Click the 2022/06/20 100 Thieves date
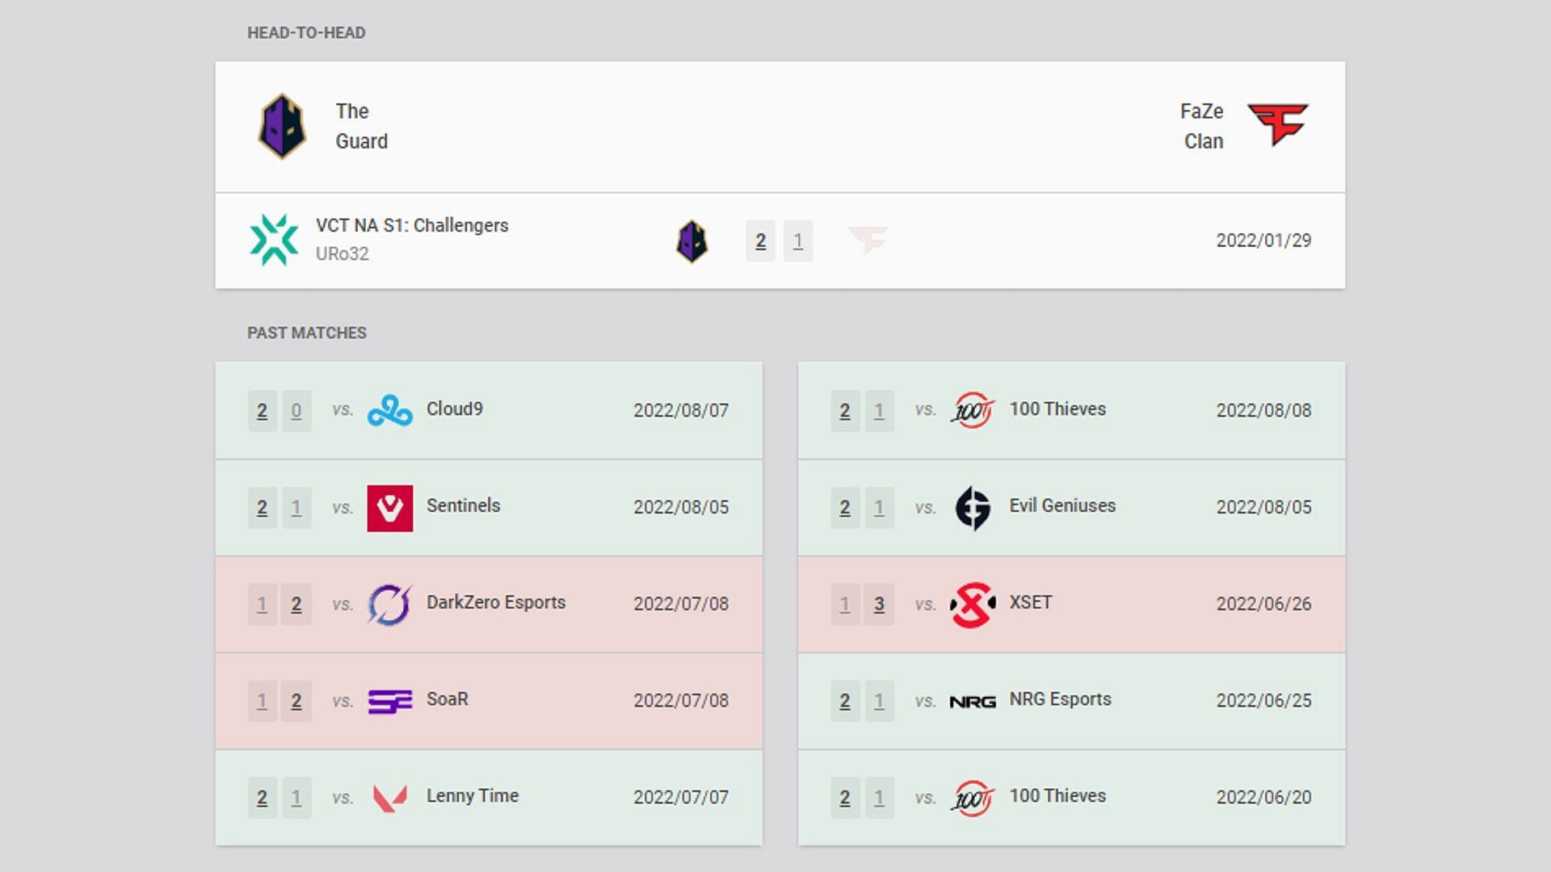 pyautogui.click(x=1263, y=798)
